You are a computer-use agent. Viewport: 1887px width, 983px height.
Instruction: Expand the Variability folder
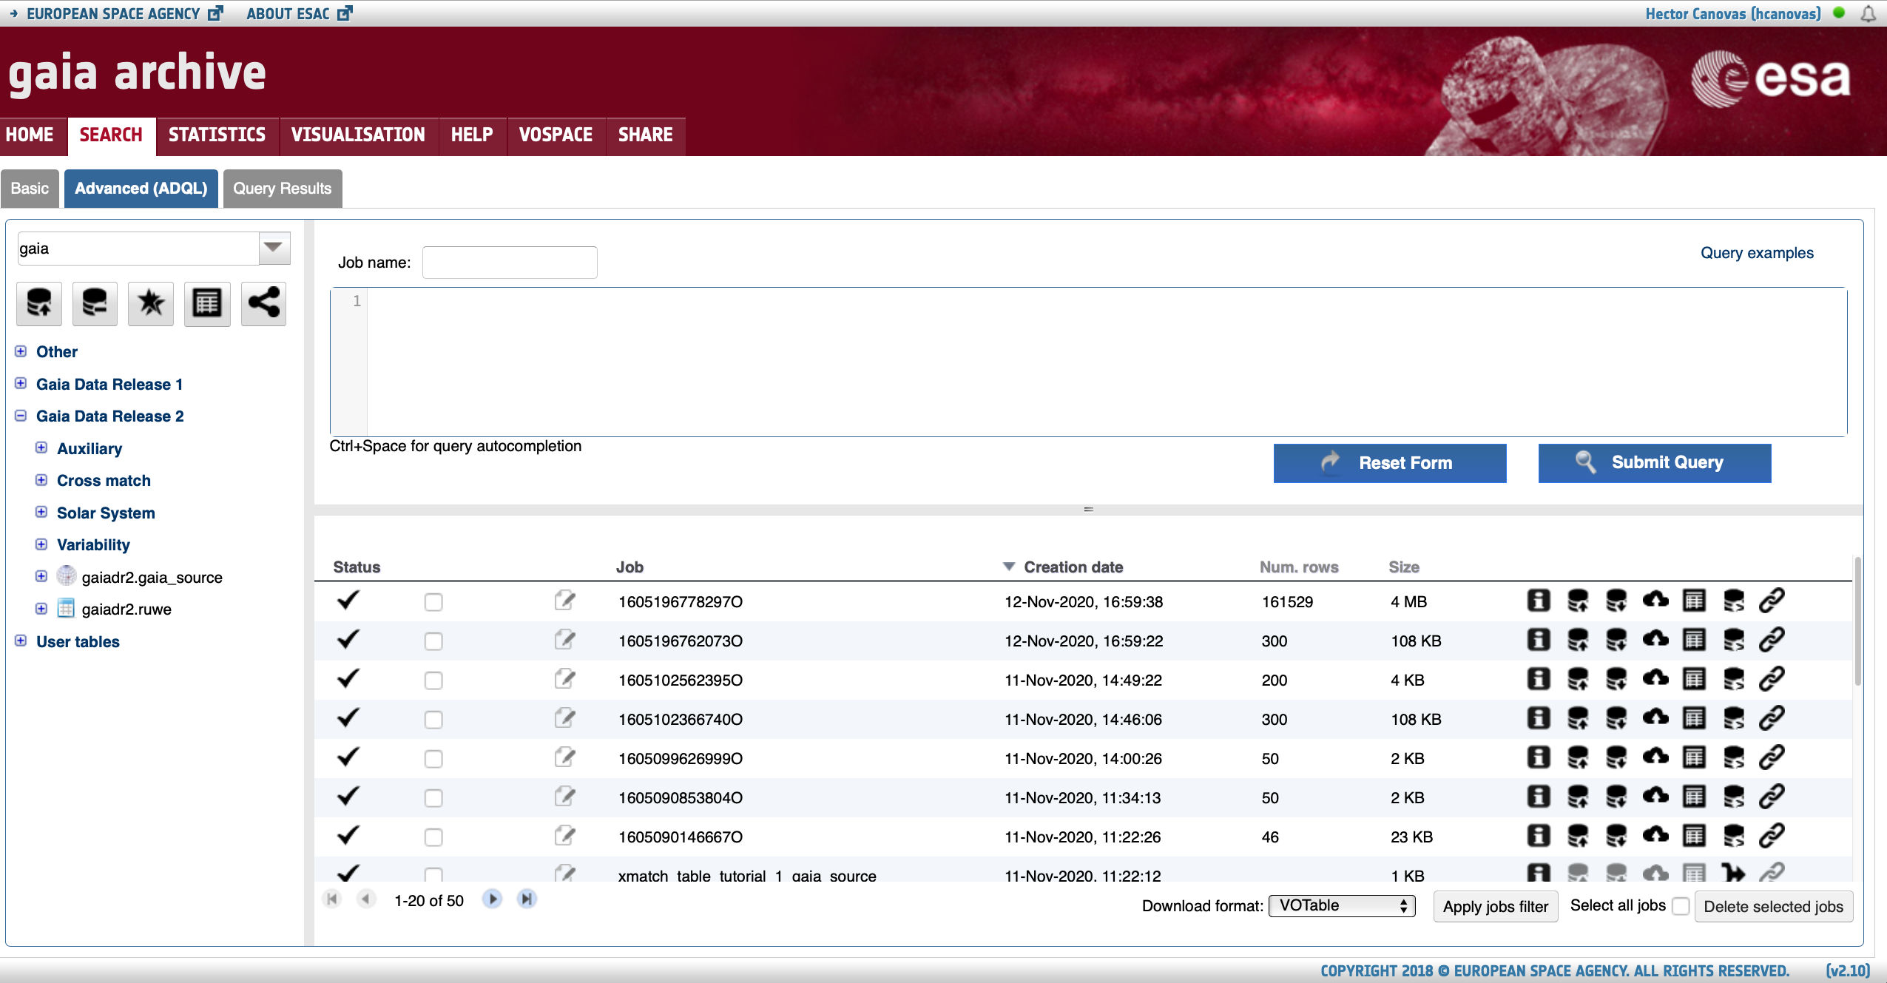[41, 544]
